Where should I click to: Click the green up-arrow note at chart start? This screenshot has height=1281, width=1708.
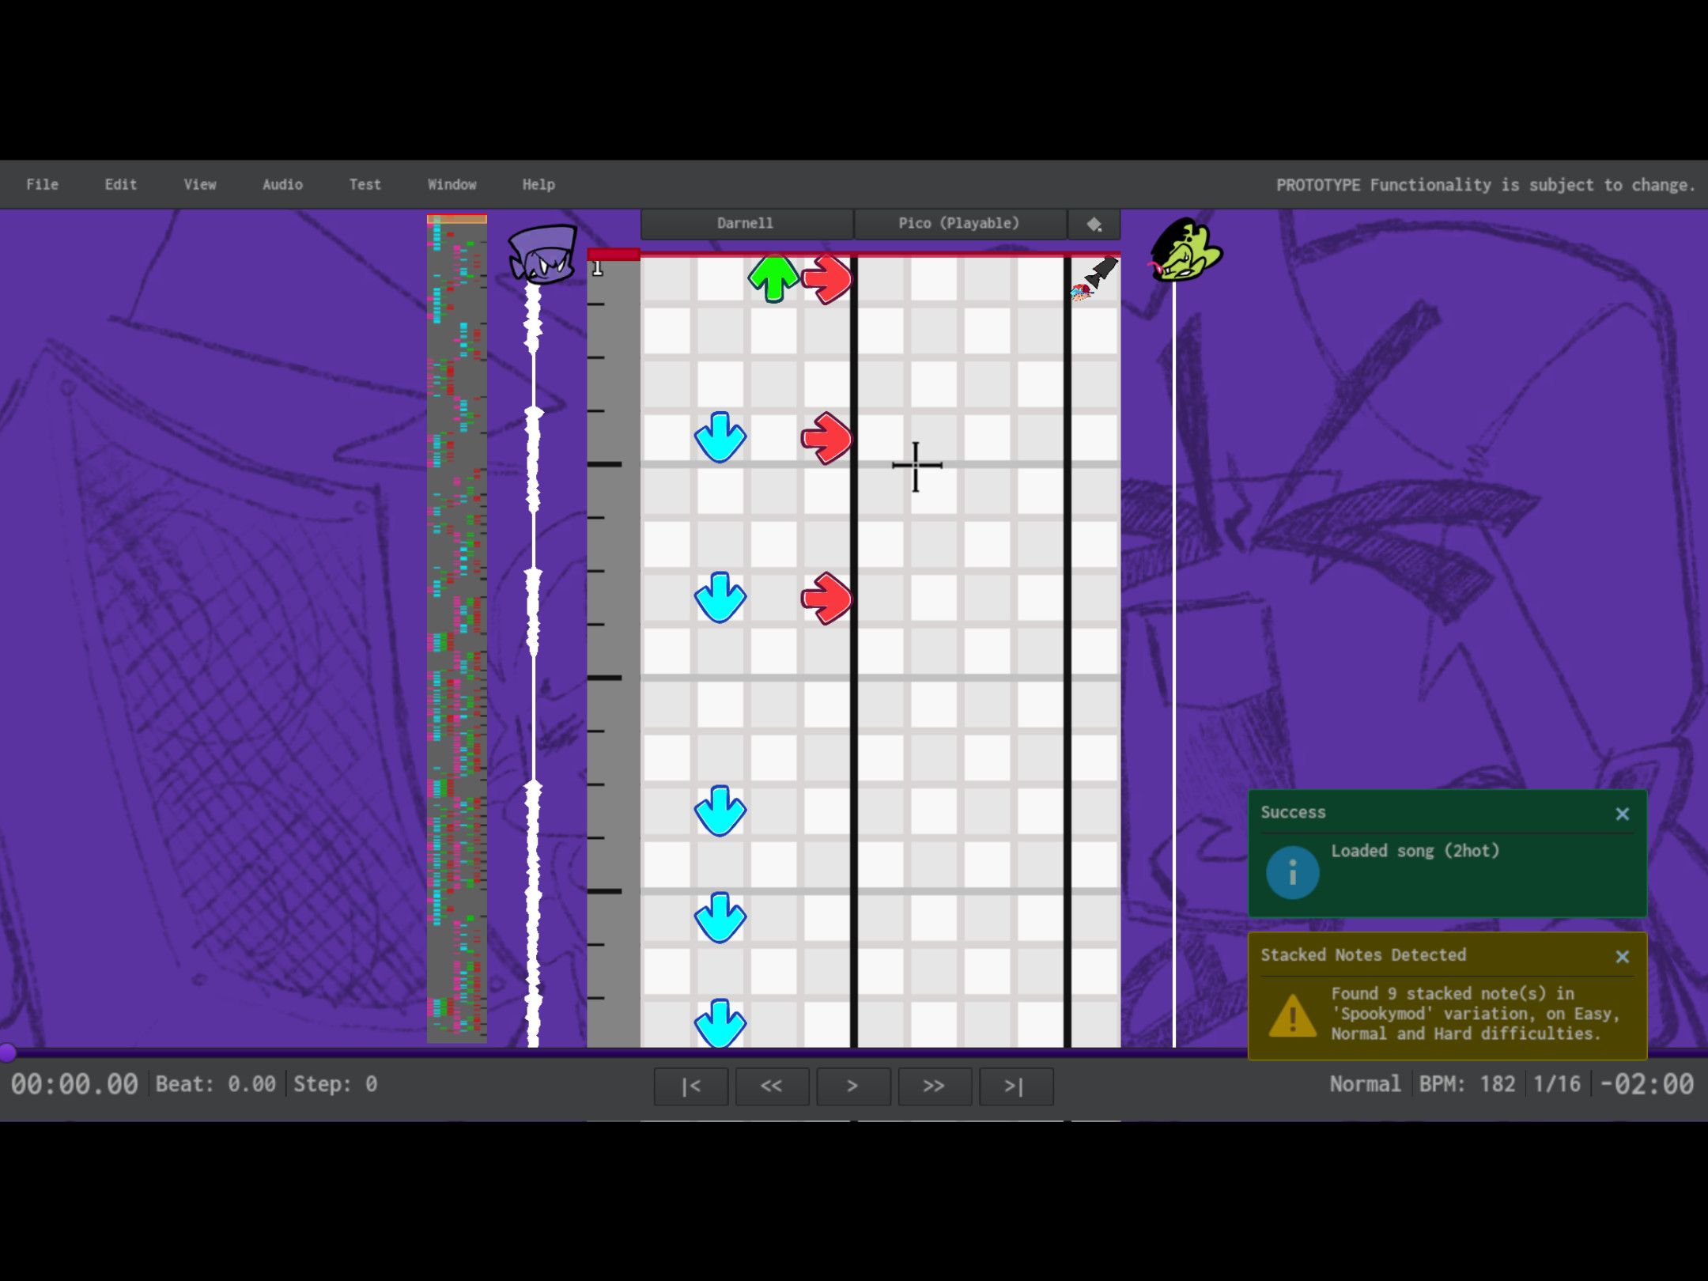tap(773, 278)
